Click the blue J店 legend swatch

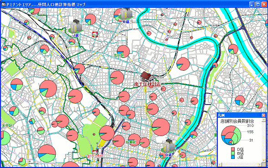(x=232, y=157)
